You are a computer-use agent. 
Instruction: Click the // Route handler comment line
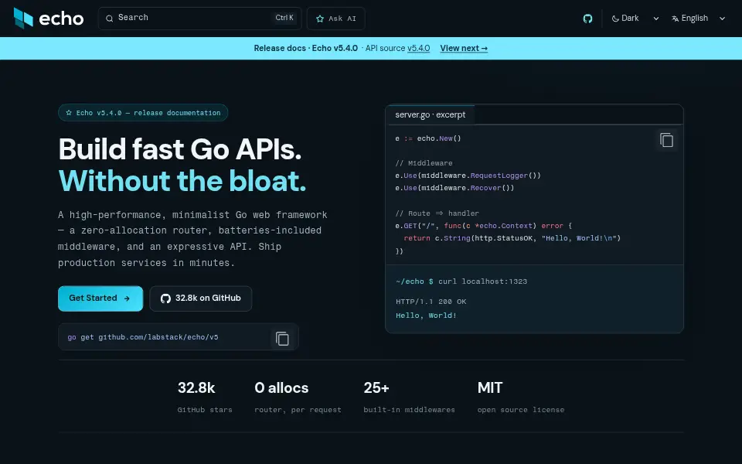[437, 213]
